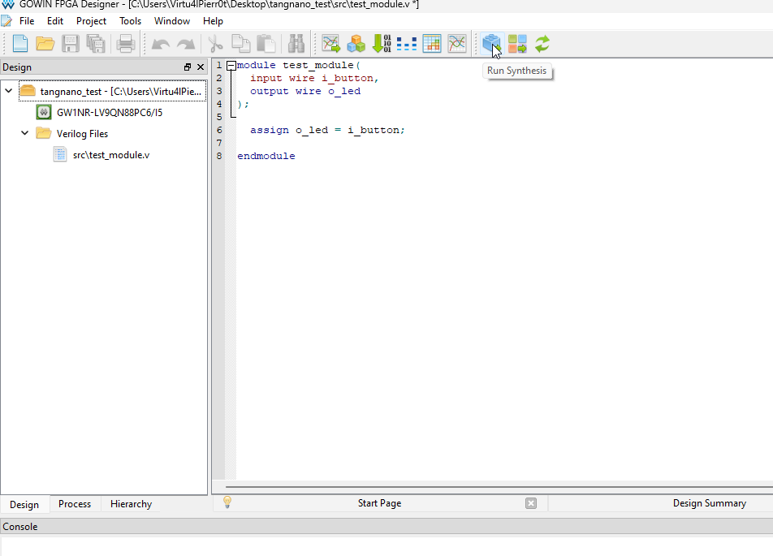This screenshot has height=556, width=773.
Task: Place cursor on 'endmodule' text
Action: coord(266,156)
